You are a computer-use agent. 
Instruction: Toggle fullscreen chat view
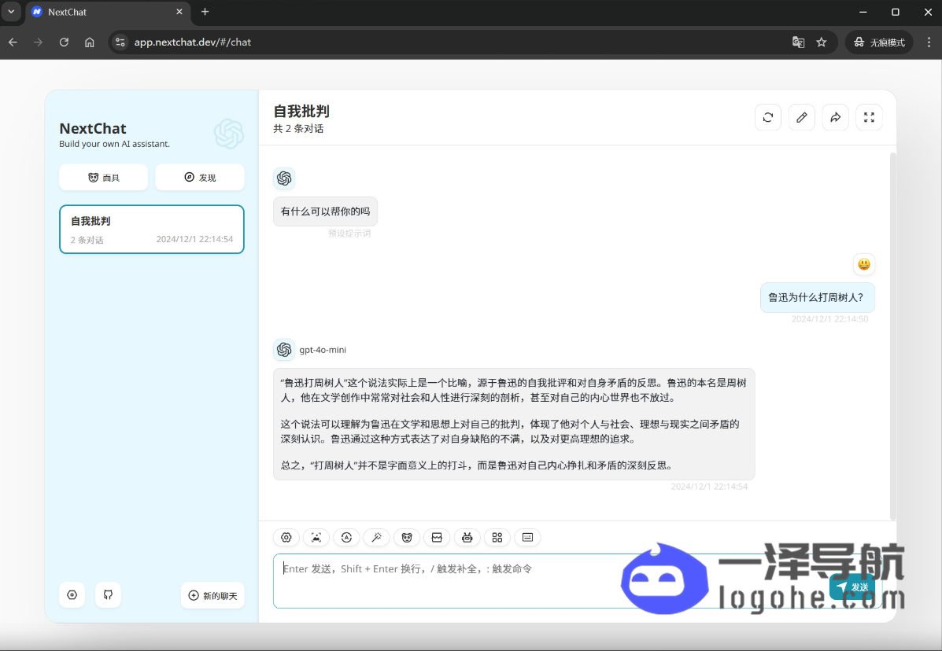point(869,118)
